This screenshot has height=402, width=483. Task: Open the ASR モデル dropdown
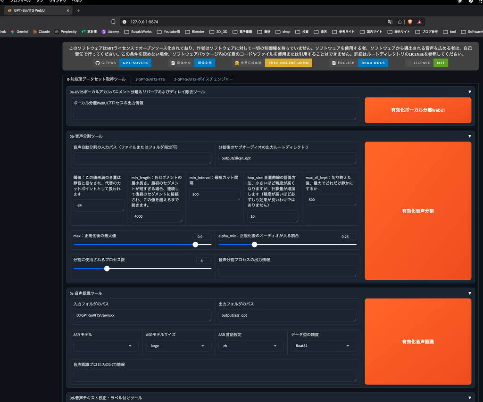(106, 345)
